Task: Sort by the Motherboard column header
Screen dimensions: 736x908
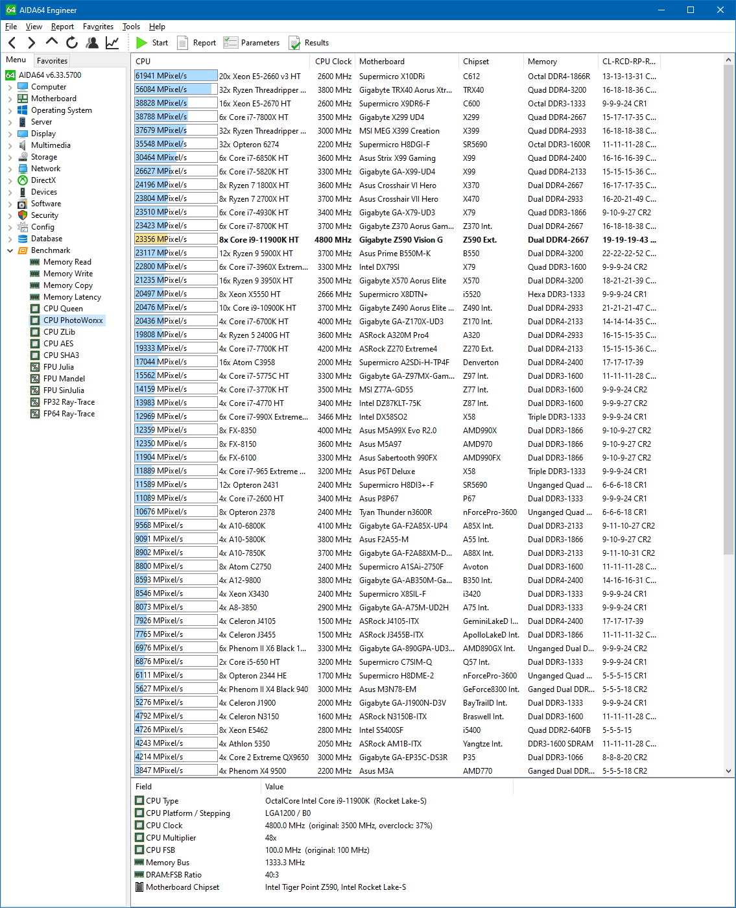Action: pyautogui.click(x=407, y=62)
